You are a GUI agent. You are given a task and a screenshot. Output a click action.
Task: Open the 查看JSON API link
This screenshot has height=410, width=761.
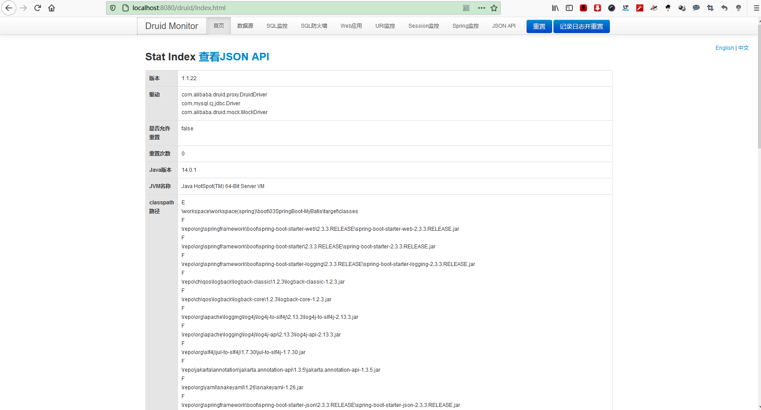234,57
